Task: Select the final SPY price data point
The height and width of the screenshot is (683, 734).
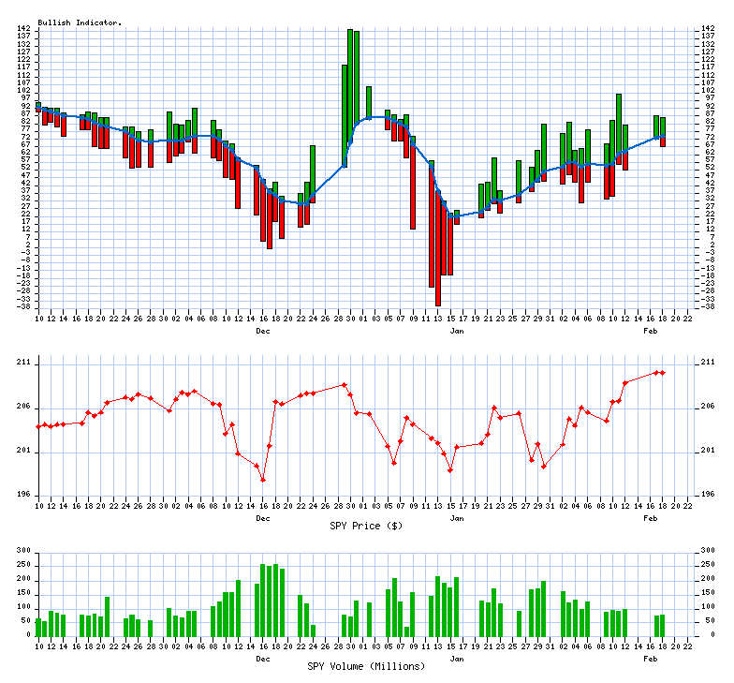Action: tap(663, 373)
